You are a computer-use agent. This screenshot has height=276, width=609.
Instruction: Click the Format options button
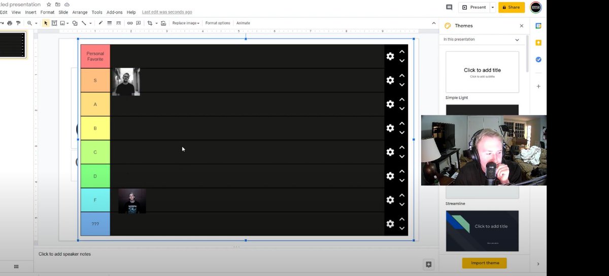tap(218, 23)
